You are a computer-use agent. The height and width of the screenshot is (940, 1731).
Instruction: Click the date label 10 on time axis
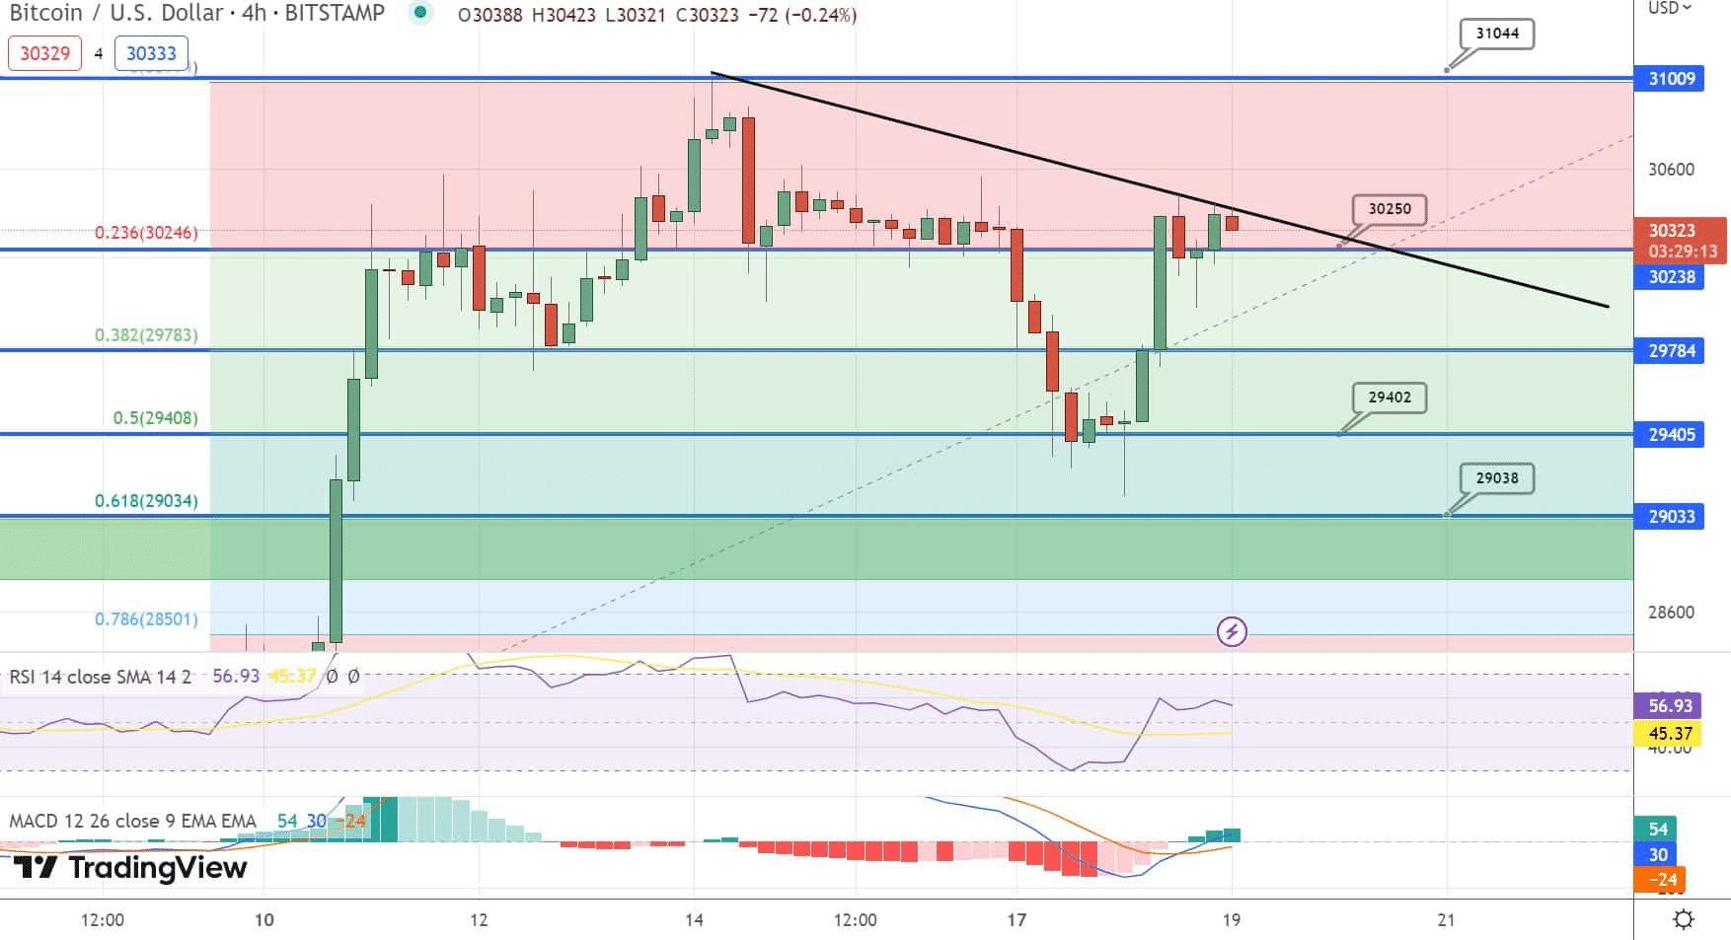point(263,920)
